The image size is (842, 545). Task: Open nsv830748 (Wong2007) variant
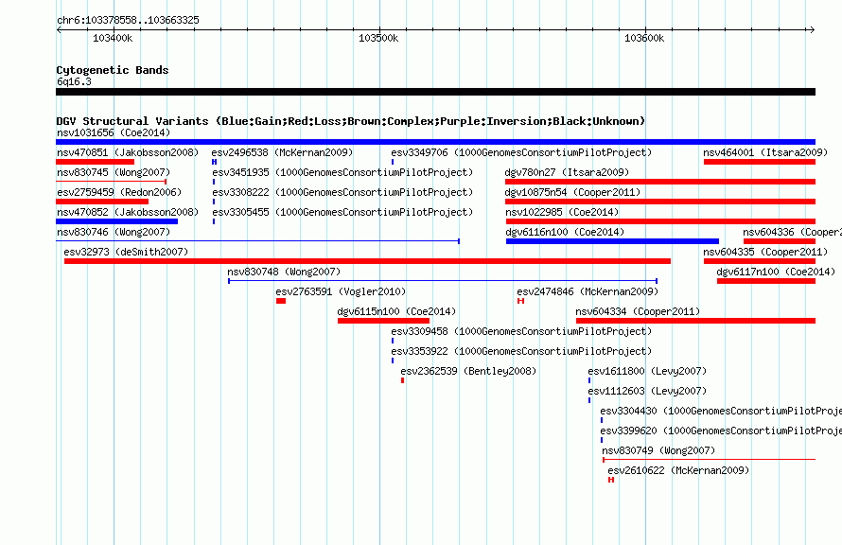284,272
